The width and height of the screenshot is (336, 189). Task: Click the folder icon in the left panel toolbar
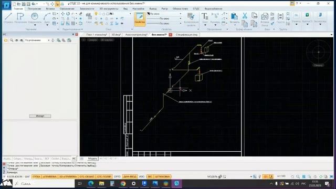(x=6, y=40)
